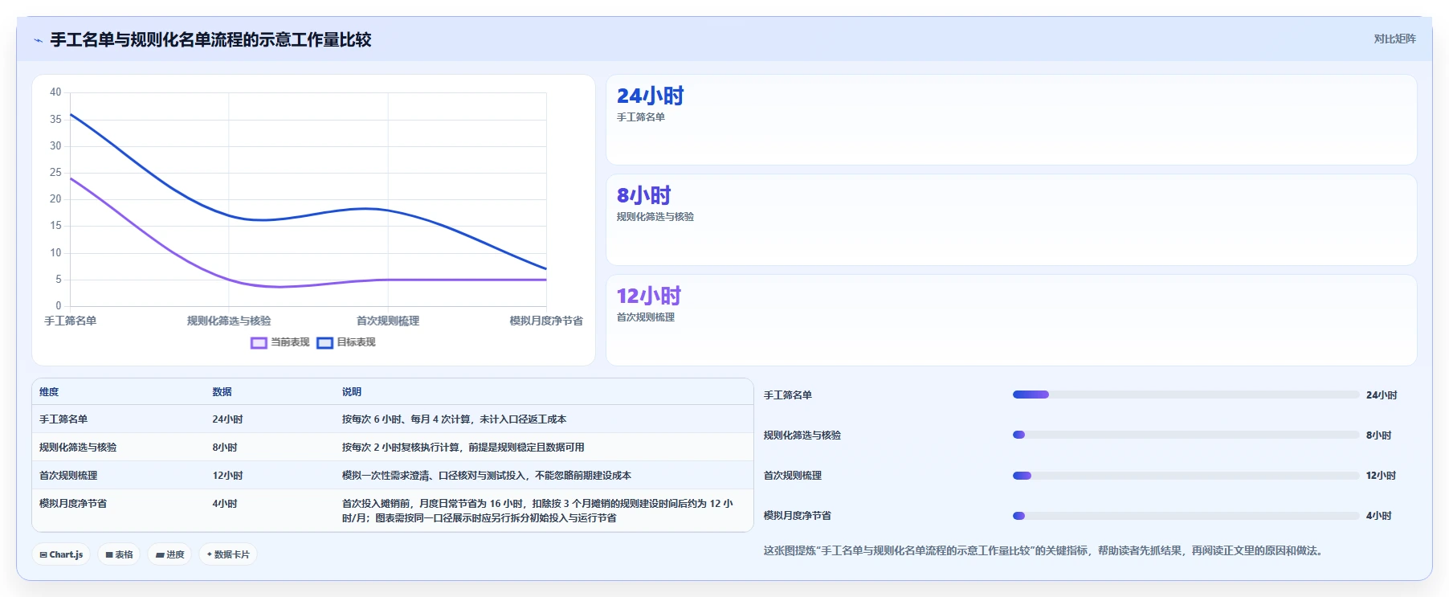
Task: Select the 模拟月度净节省 table row cell
Action: (x=73, y=504)
